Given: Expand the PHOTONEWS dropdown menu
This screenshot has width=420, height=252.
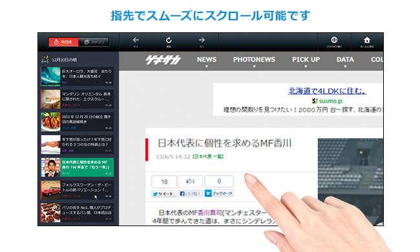Looking at the screenshot, I should click(254, 61).
